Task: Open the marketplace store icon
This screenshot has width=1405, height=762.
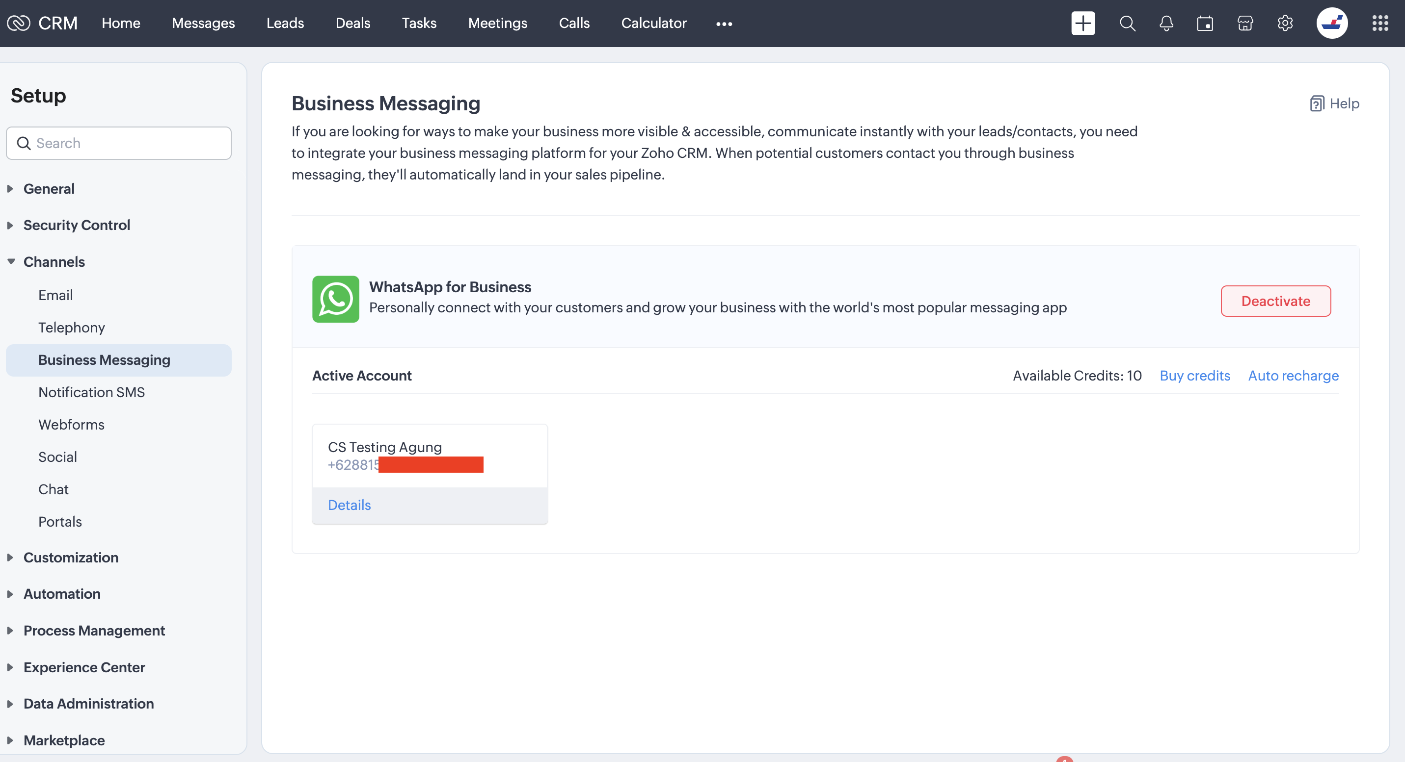Action: coord(1244,23)
